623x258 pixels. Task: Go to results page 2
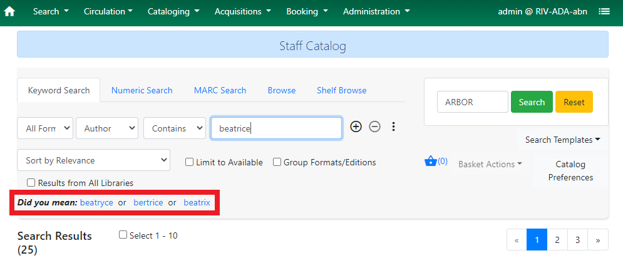pyautogui.click(x=557, y=240)
